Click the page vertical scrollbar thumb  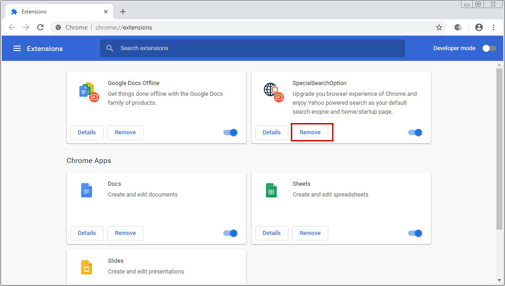pos(499,149)
